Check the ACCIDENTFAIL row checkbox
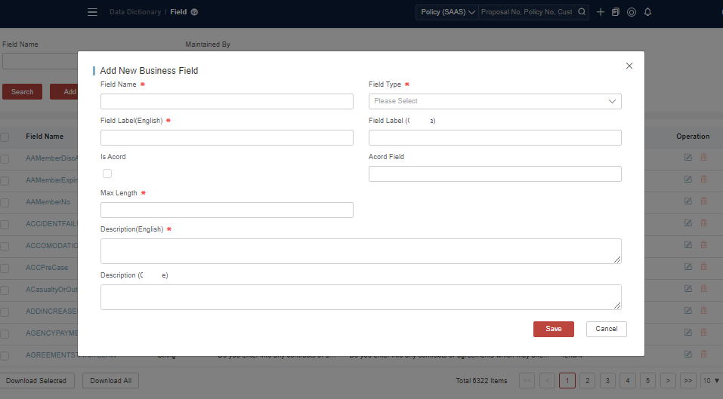Image resolution: width=723 pixels, height=399 pixels. coord(5,225)
